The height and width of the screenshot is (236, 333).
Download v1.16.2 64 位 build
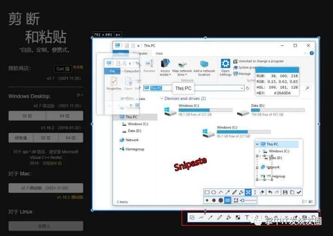point(71,138)
